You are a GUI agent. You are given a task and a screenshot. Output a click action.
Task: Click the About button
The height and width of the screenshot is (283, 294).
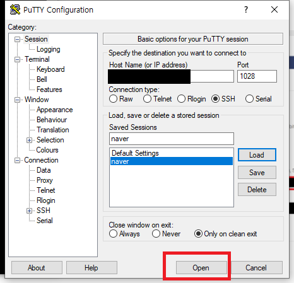point(37,268)
